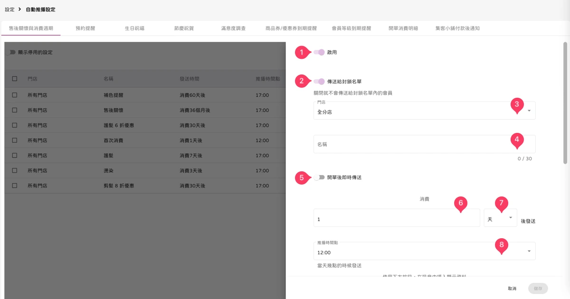Click the 門店 column header
The width and height of the screenshot is (570, 299).
[32, 78]
